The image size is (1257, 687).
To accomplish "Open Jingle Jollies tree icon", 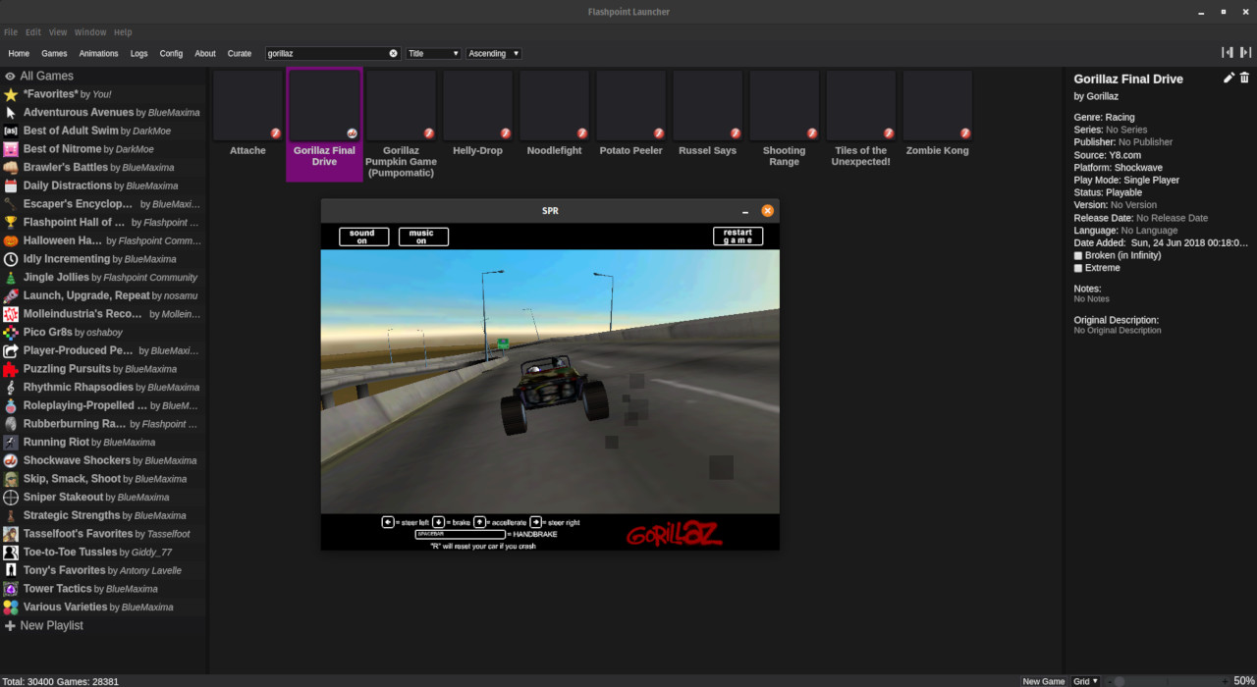I will (x=10, y=277).
